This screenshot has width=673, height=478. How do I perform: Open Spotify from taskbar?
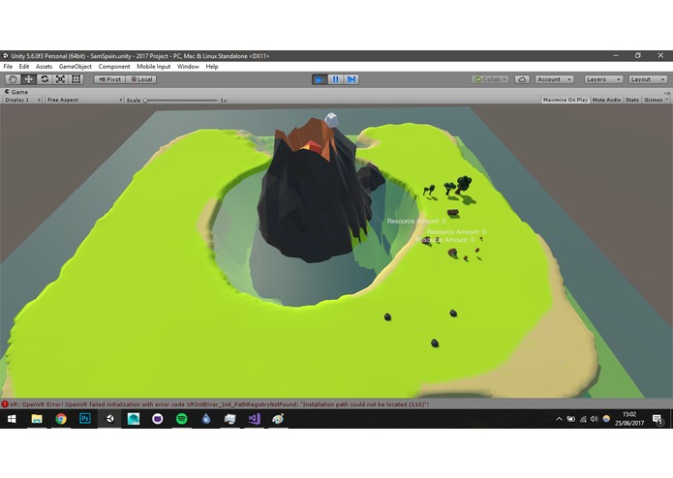181,419
